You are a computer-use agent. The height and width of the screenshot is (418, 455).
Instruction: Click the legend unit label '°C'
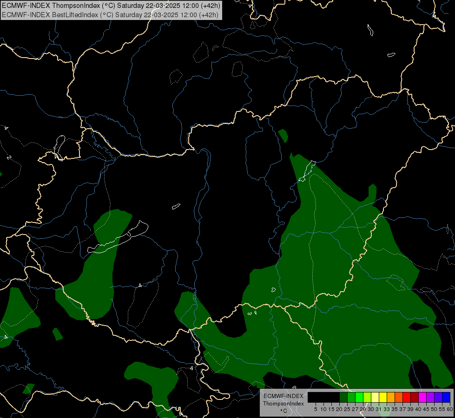point(284,411)
